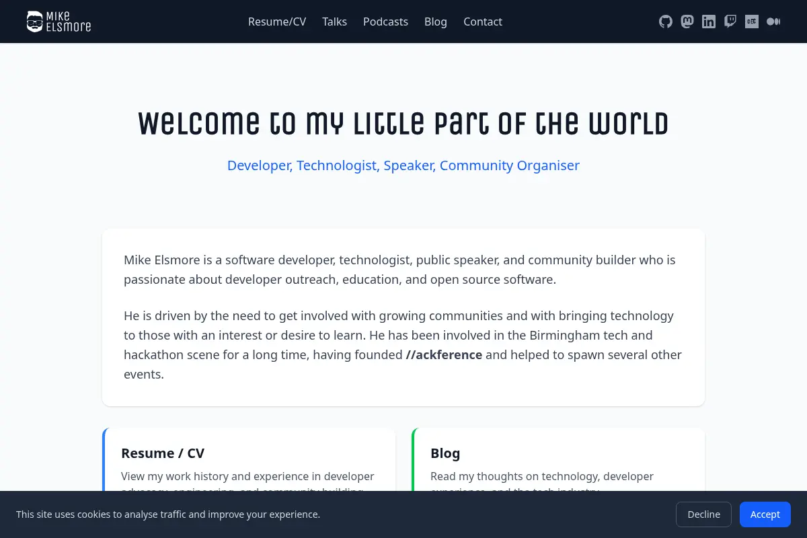Open the LinkedIn icon in header
Viewport: 807px width, 538px height.
pyautogui.click(x=709, y=22)
